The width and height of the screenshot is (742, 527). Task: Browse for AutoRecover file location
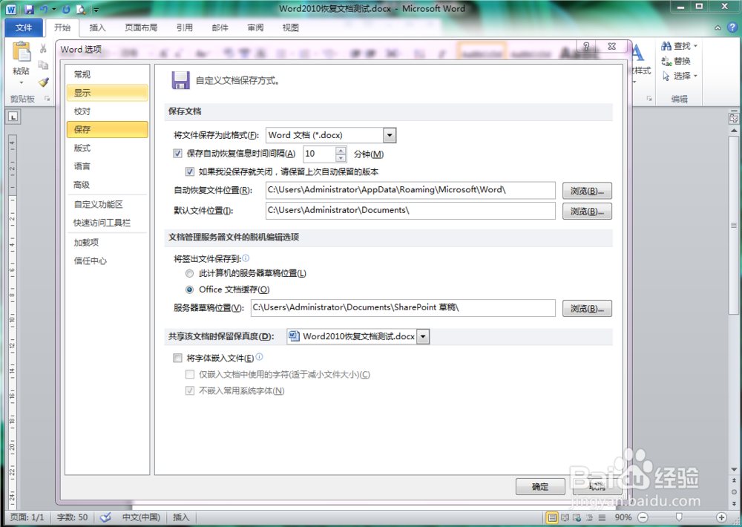tap(587, 191)
